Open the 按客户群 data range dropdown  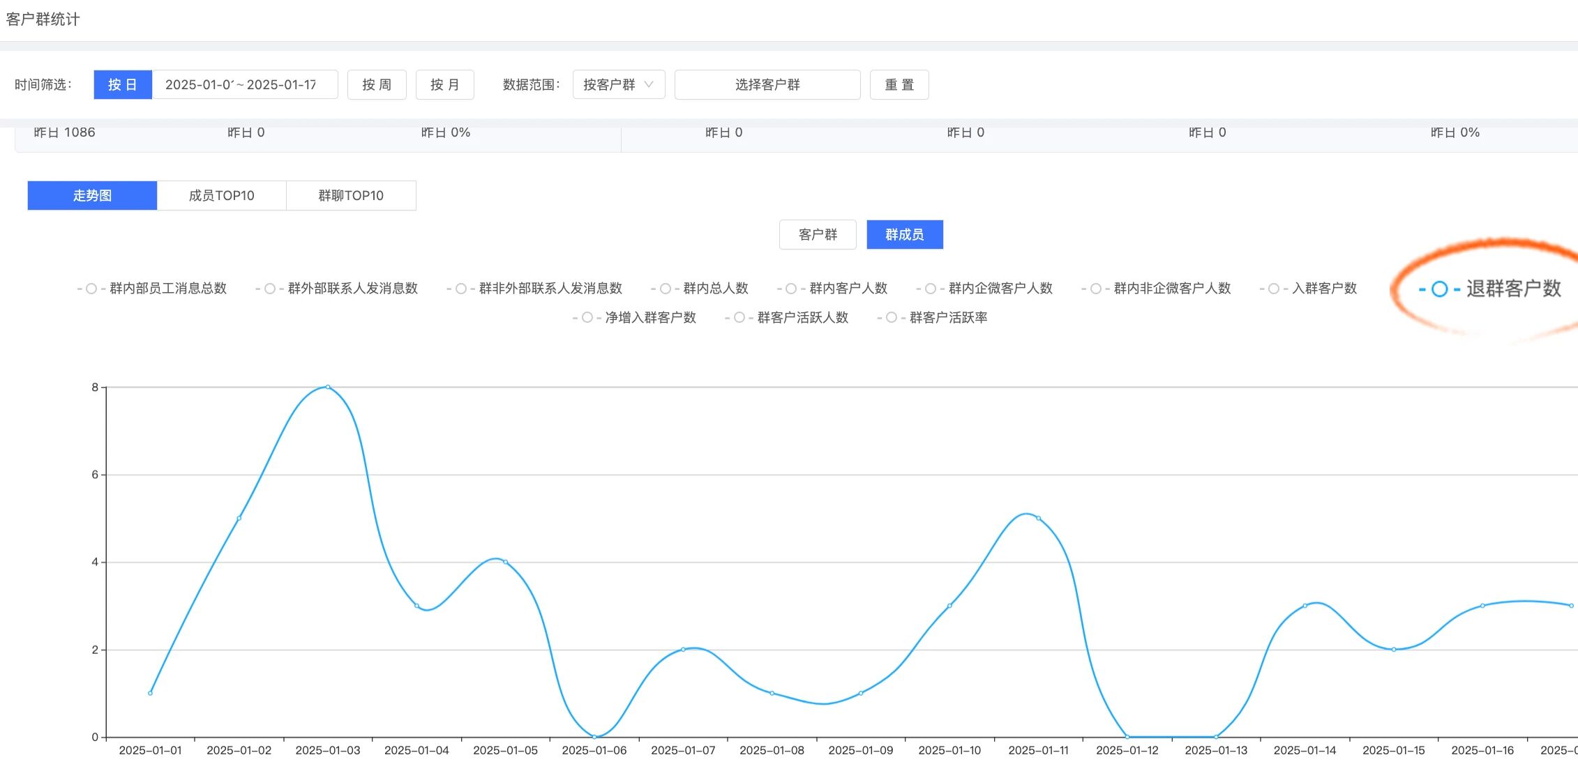click(x=618, y=85)
